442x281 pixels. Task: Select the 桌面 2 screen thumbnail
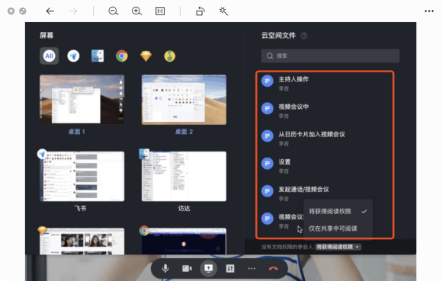point(184,100)
